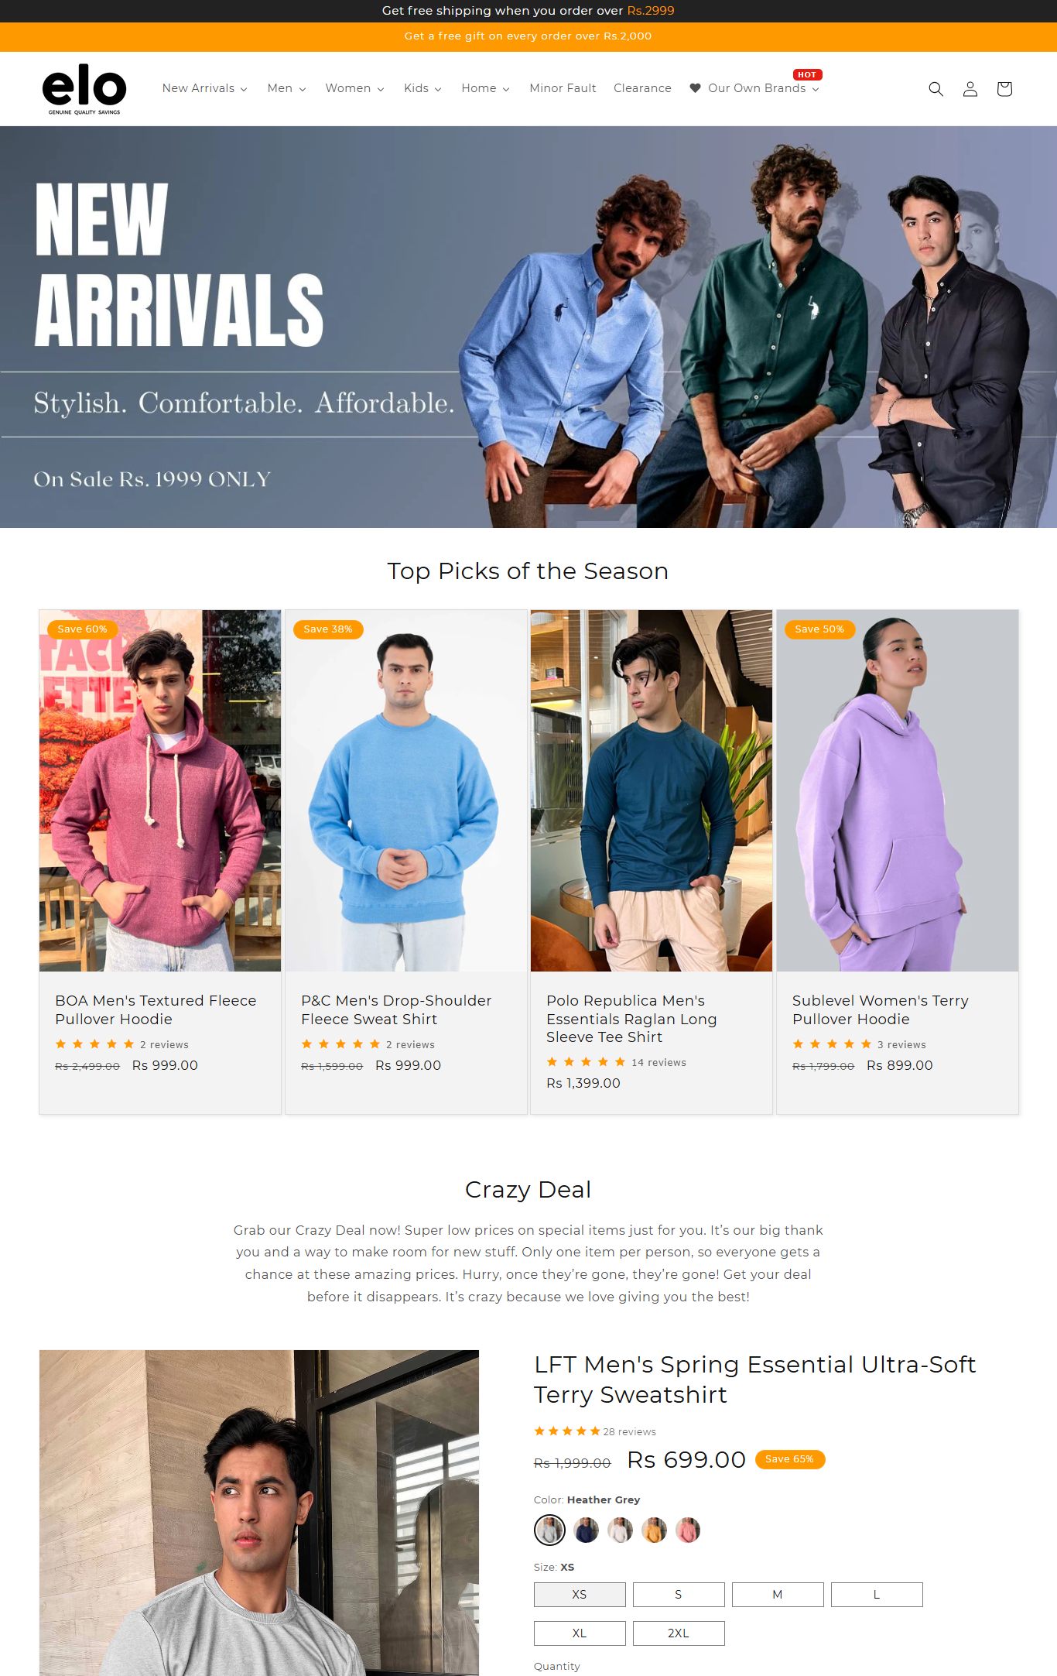Open the account login icon
This screenshot has height=1676, width=1057.
click(970, 89)
